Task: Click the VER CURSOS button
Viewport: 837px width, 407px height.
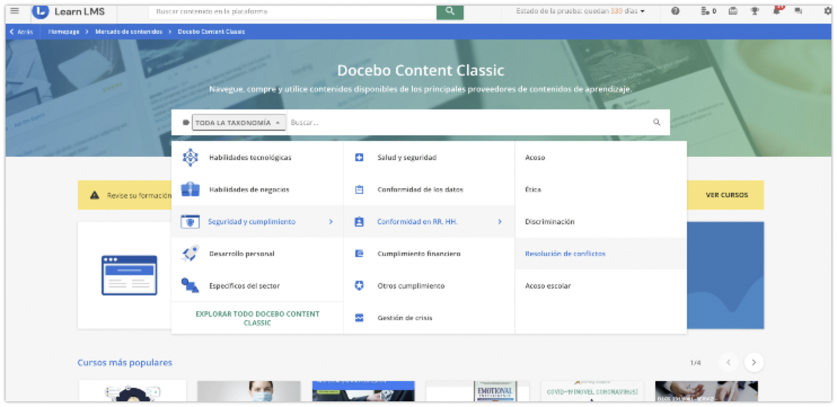Action: click(726, 195)
